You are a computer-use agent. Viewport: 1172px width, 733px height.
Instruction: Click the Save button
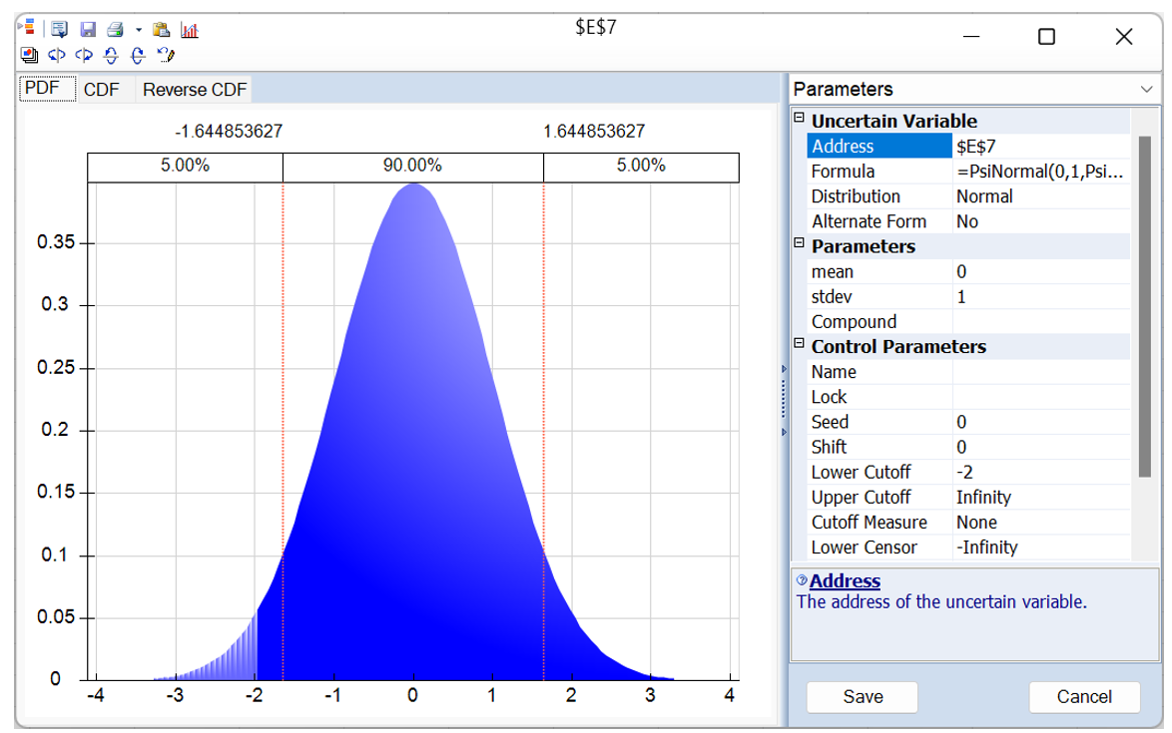tap(861, 697)
